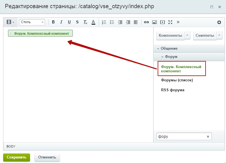226x163 pixels.
Task: Toggle underline formatting
Action: pos(69,22)
